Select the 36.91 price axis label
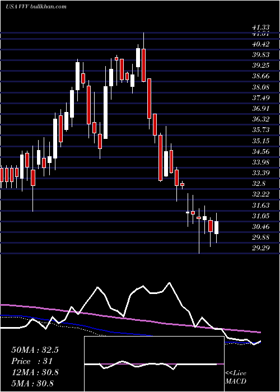 click(261, 109)
